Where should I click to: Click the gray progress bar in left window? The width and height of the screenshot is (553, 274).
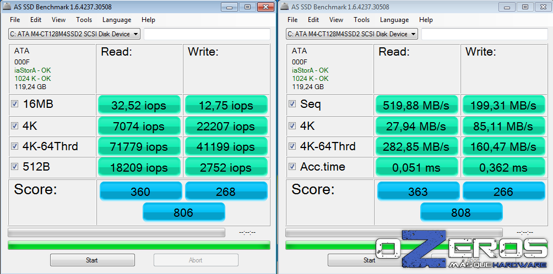(x=116, y=232)
